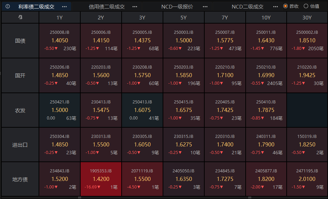Switch to the 信用债二级成交 tab

click(x=107, y=6)
